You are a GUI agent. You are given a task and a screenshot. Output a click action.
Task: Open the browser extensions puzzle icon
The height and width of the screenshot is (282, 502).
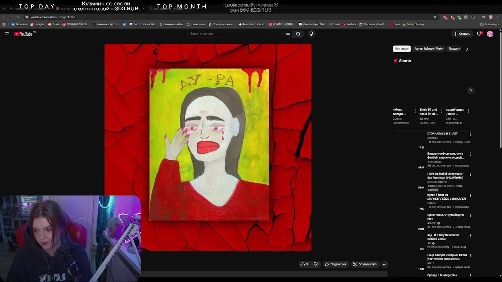pos(473,17)
